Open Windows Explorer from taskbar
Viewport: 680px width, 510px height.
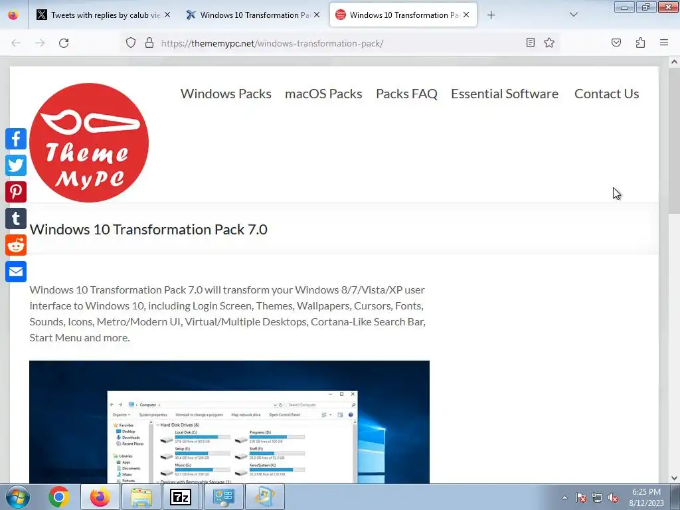pyautogui.click(x=141, y=497)
